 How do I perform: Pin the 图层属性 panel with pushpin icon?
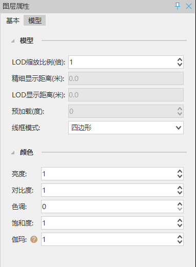click(x=178, y=6)
